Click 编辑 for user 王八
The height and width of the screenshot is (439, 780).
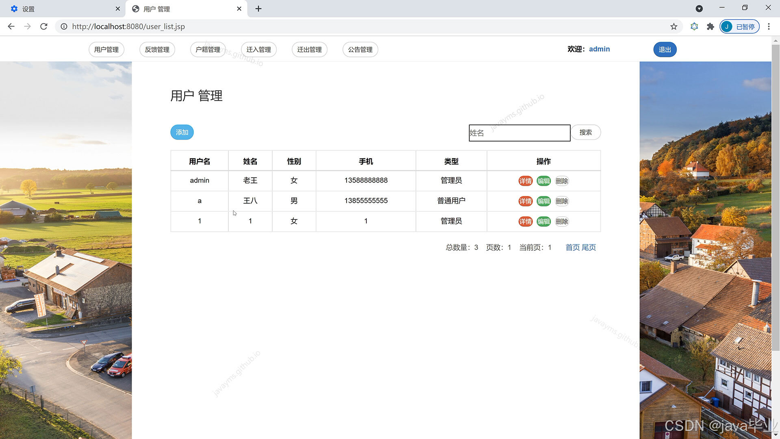(544, 201)
